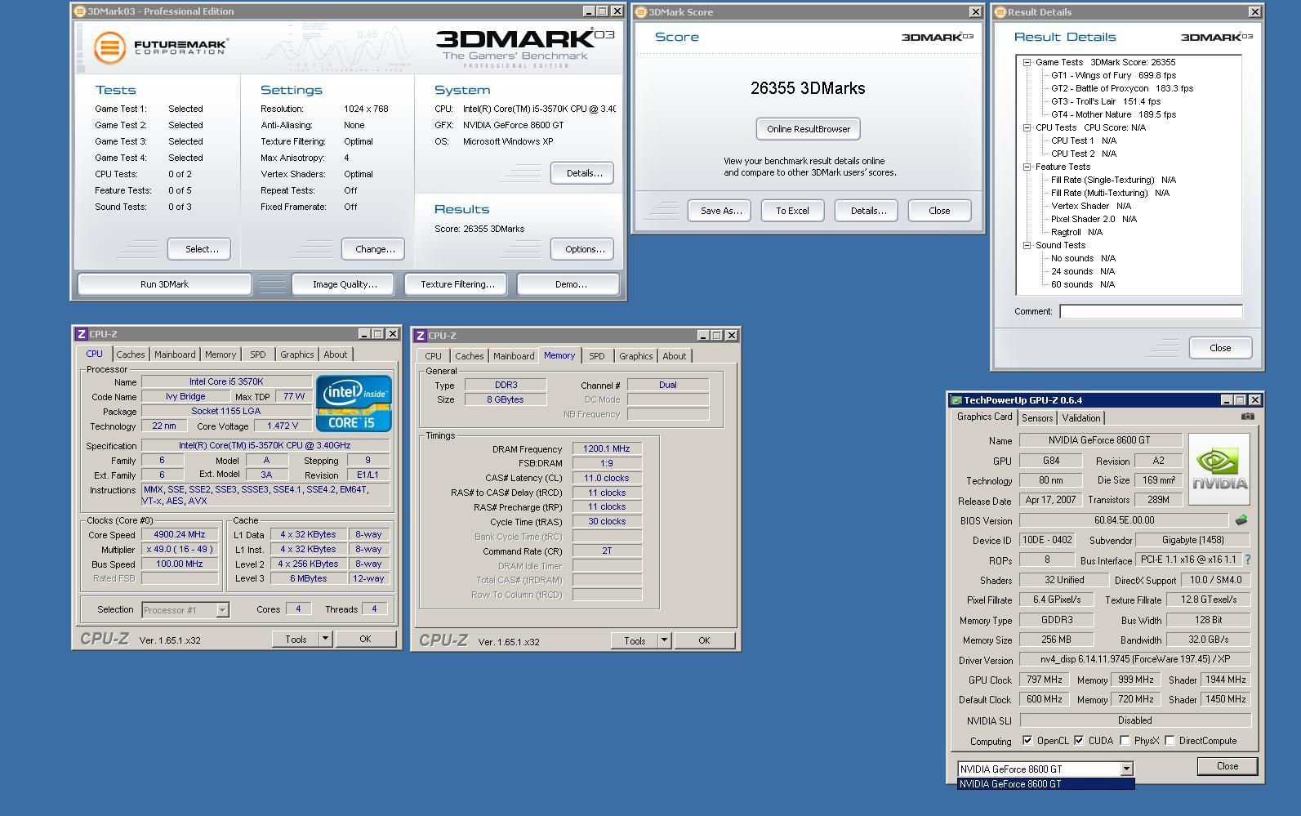1301x816 pixels.
Task: Click the Intel Core i5 logo badge
Action: (354, 404)
